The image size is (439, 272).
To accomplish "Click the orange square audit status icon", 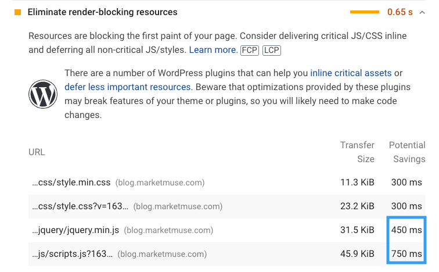I will pyautogui.click(x=17, y=12).
